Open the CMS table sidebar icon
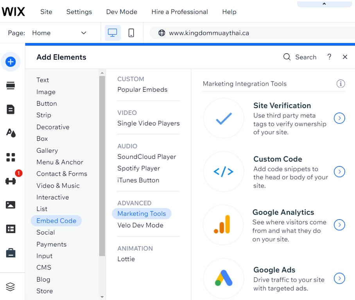 (x=11, y=229)
